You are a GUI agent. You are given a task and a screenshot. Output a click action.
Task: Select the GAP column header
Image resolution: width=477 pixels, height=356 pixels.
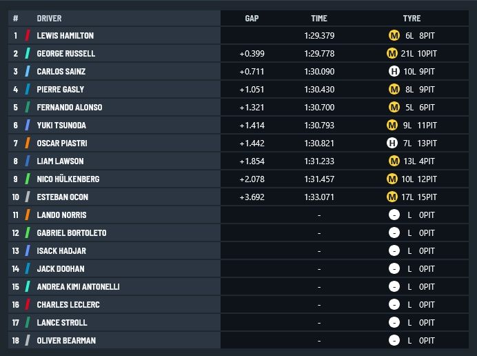[x=252, y=19]
